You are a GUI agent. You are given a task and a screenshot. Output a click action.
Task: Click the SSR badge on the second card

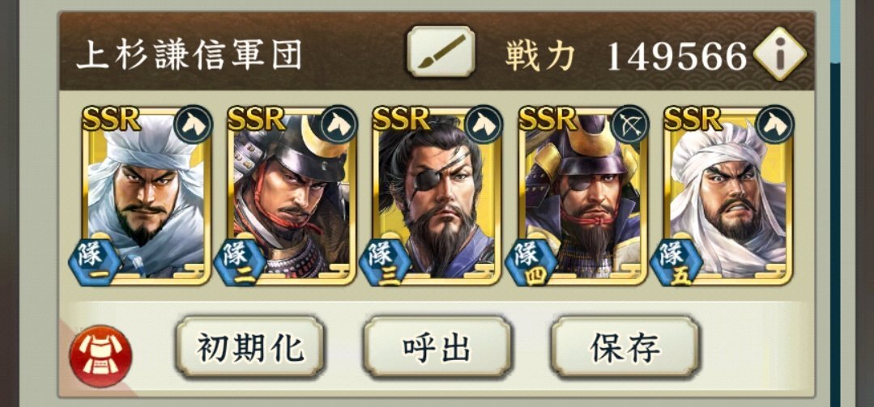click(x=258, y=118)
